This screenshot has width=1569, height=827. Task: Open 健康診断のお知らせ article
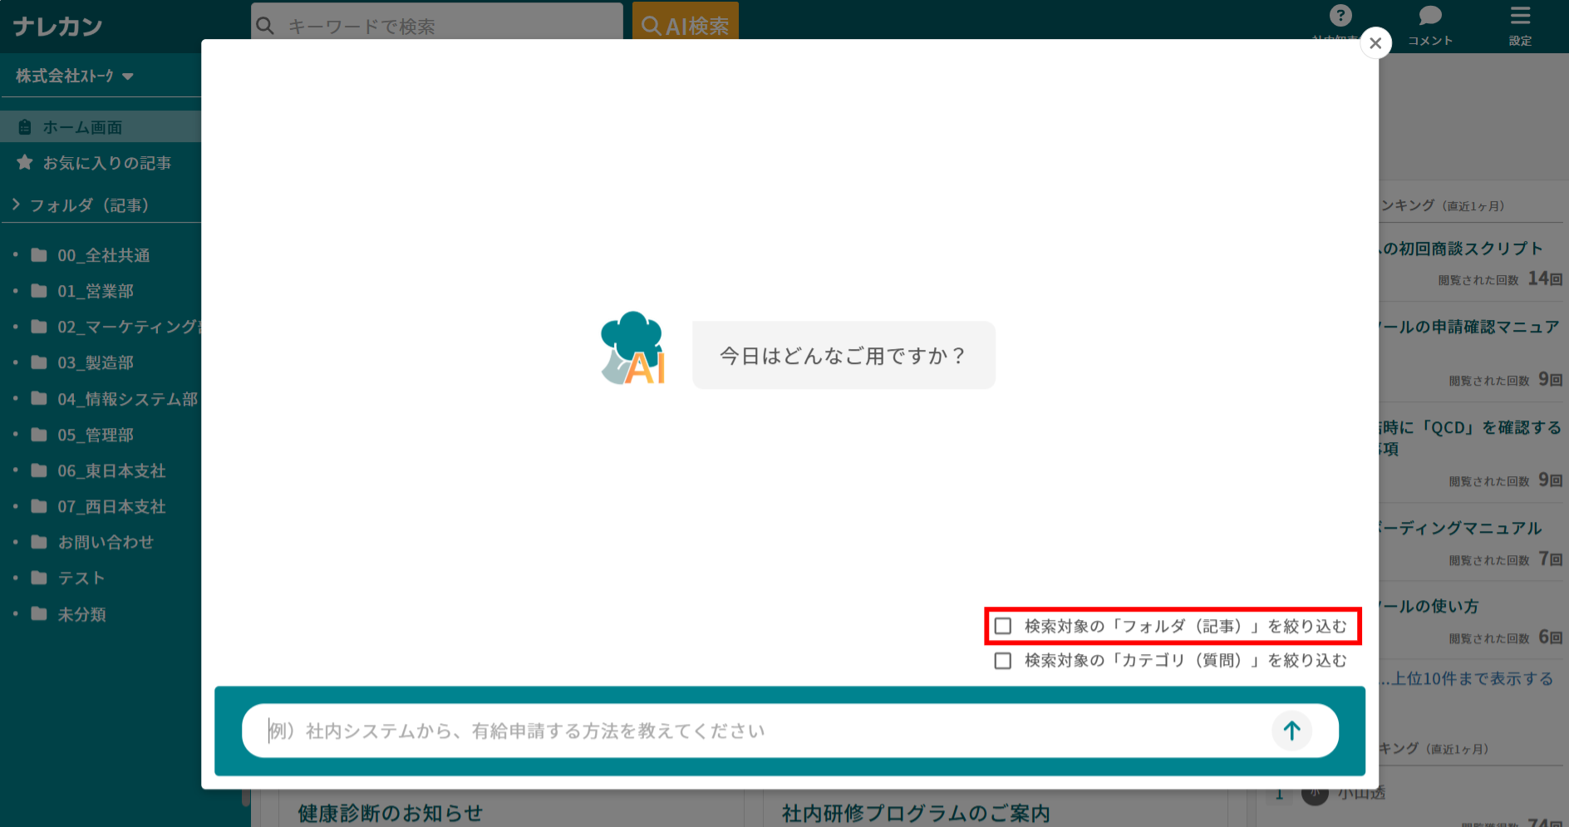pos(390,813)
